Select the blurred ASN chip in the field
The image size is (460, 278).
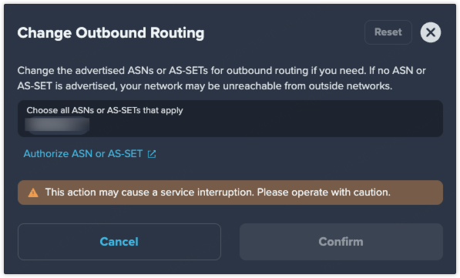[x=57, y=126]
